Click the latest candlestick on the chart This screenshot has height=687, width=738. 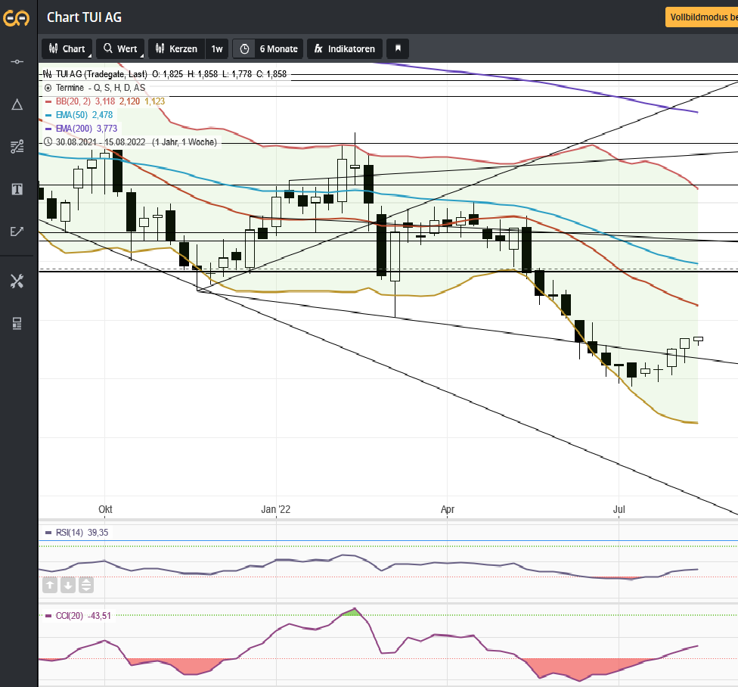click(698, 340)
